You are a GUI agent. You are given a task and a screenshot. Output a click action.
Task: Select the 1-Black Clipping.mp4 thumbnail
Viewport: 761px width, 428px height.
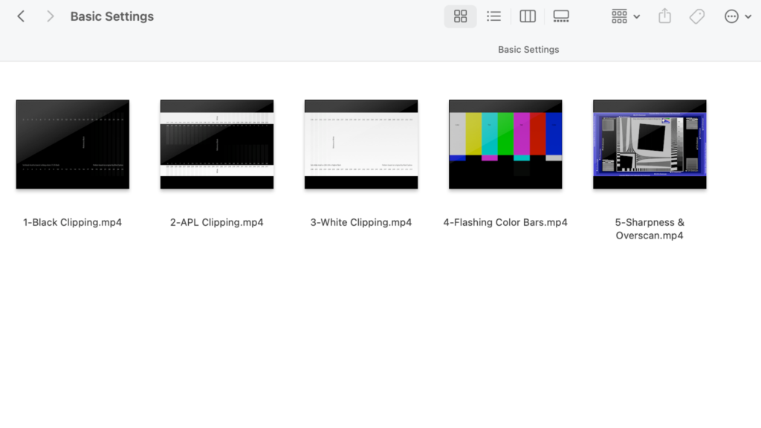tap(73, 144)
